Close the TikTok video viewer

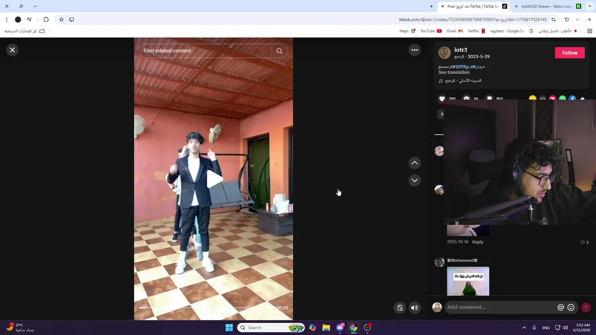13,50
